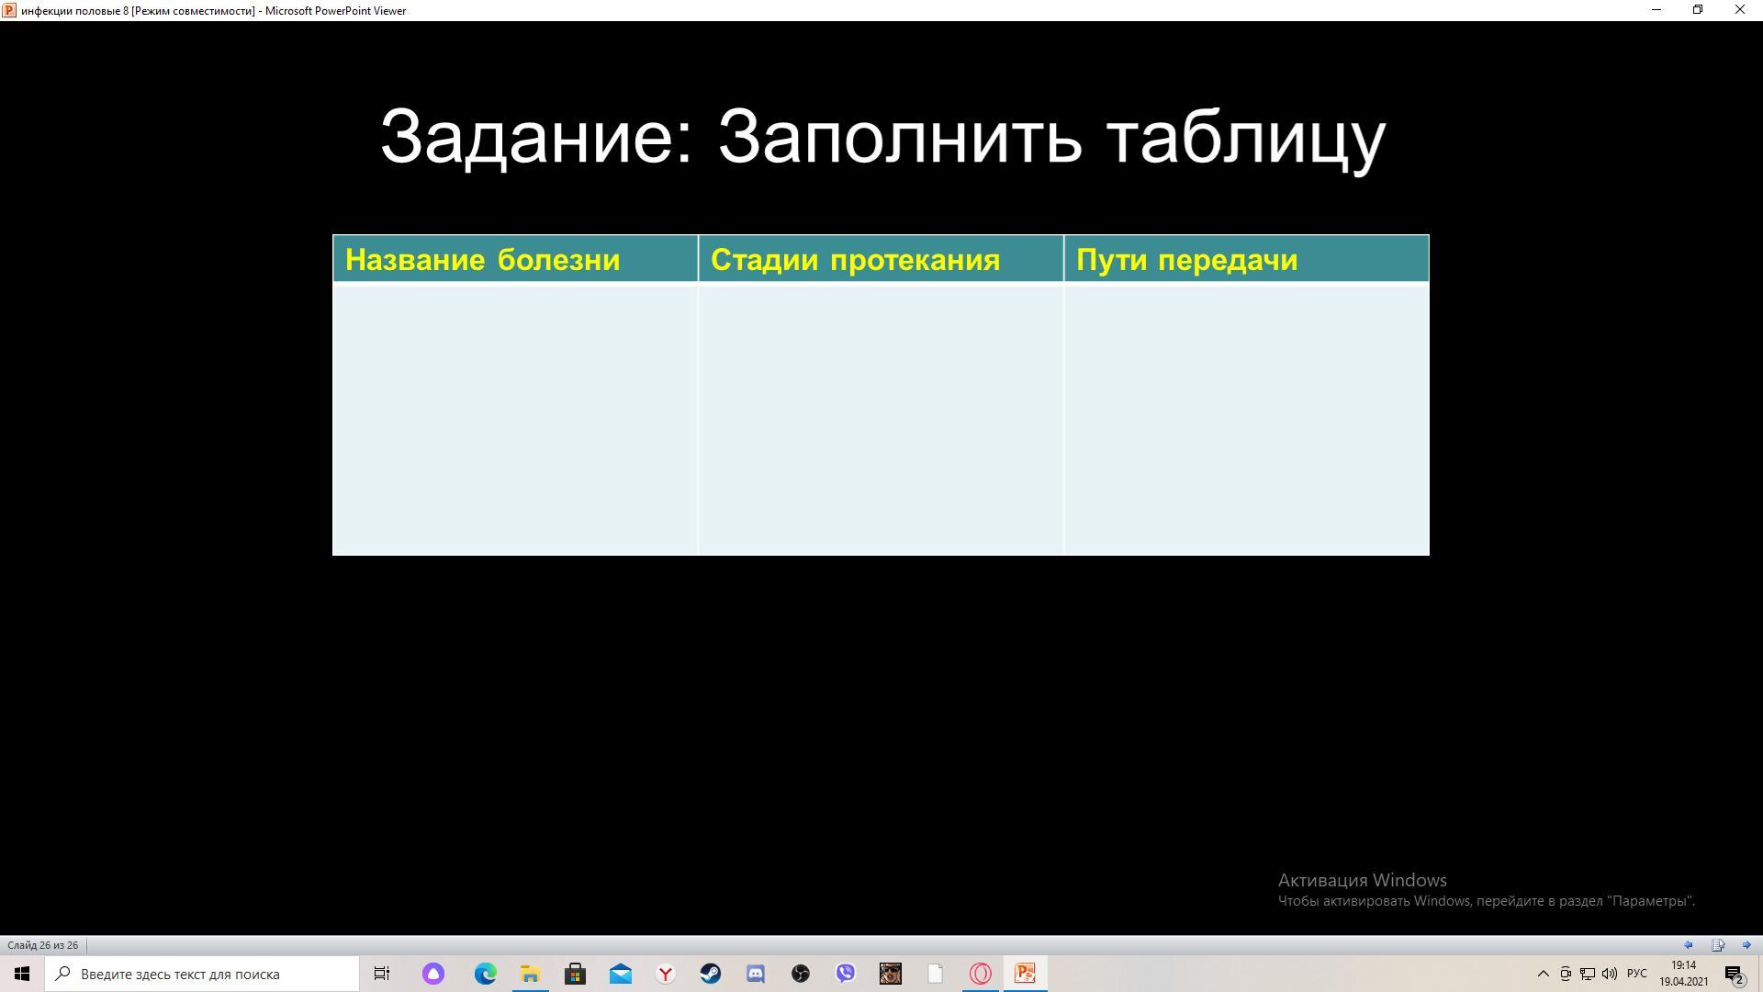This screenshot has width=1763, height=992.
Task: Launch Discord from the taskbar
Action: [756, 974]
